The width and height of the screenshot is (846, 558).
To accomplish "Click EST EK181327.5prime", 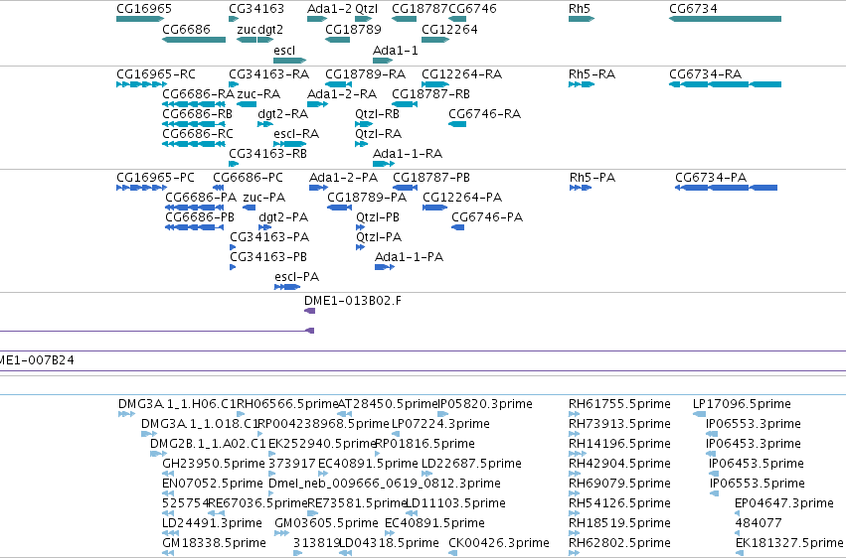I will [x=740, y=553].
